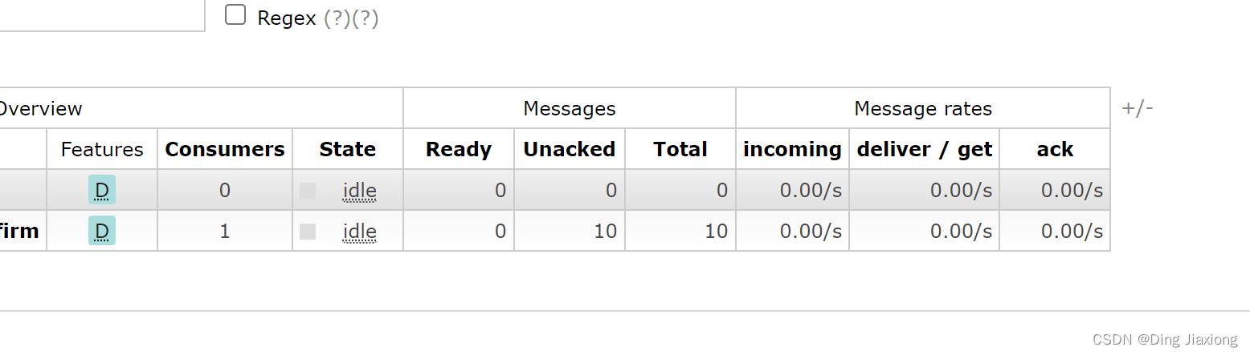Click the D durable badge in first row

[102, 190]
